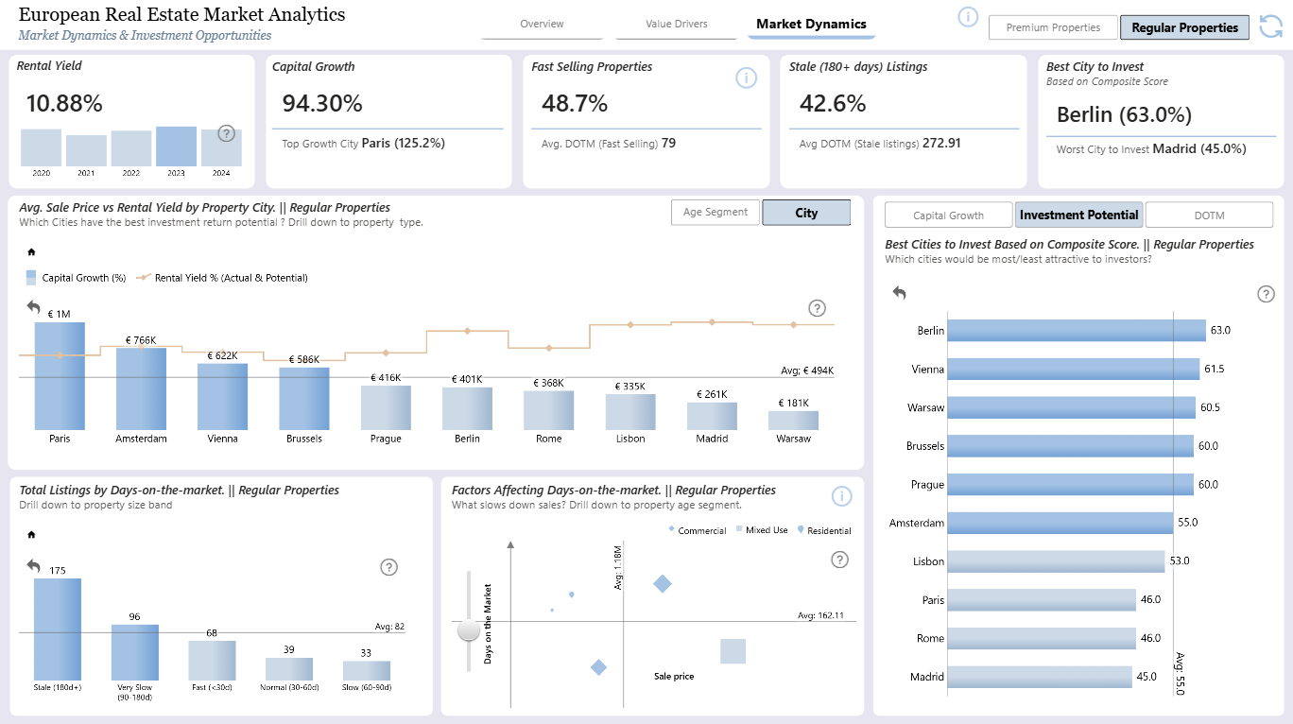Select the Rome bar in Sale Price chart
The image size is (1293, 724).
coord(548,410)
